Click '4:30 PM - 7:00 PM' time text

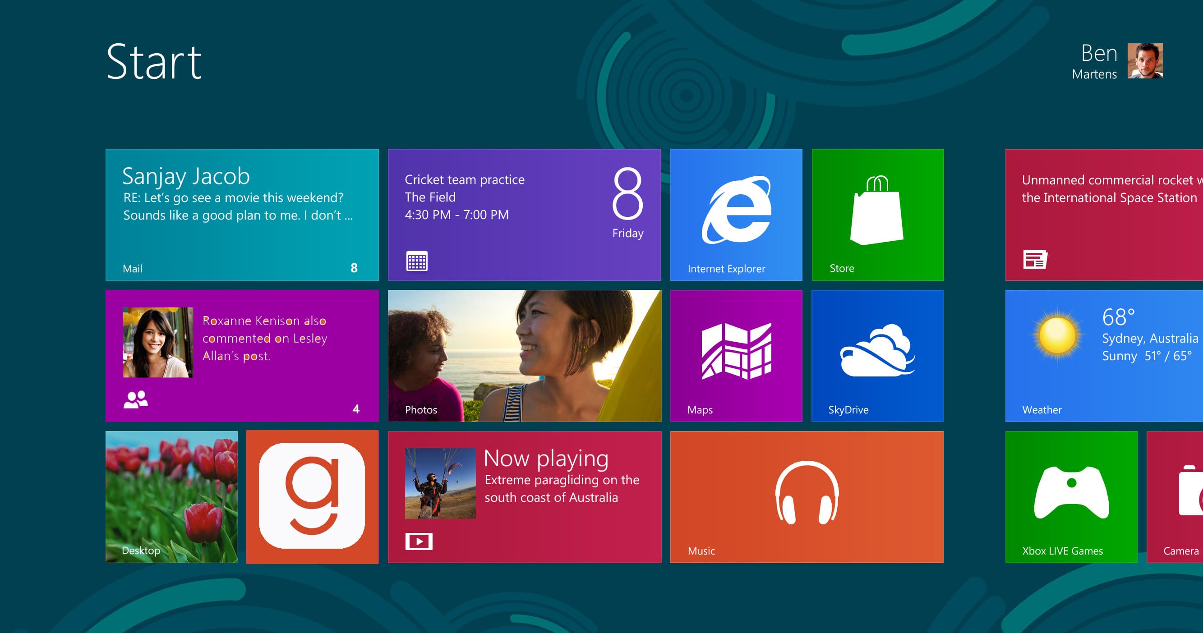pyautogui.click(x=457, y=215)
